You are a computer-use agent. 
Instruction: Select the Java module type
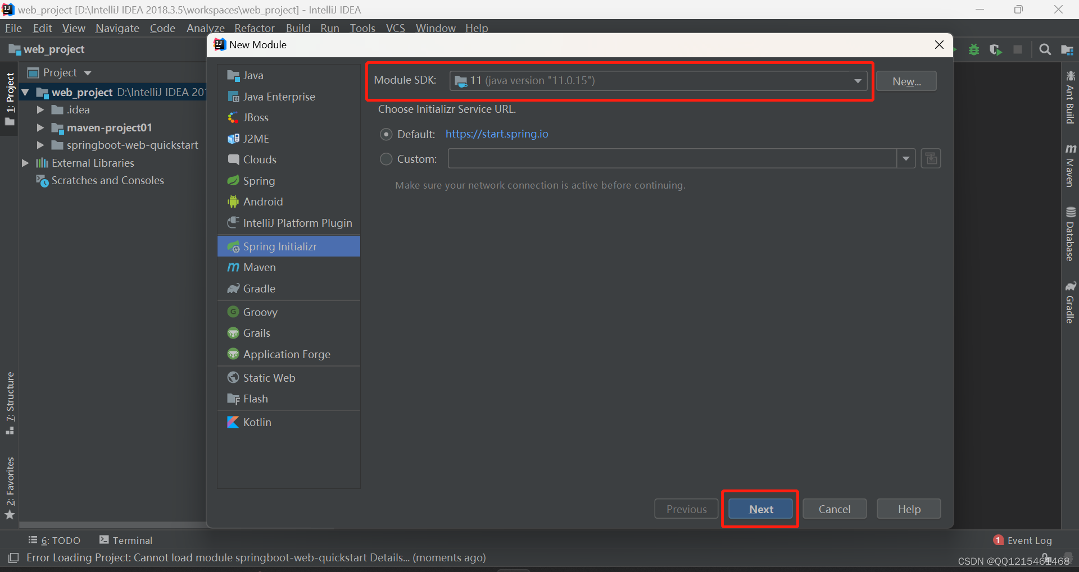coord(288,75)
